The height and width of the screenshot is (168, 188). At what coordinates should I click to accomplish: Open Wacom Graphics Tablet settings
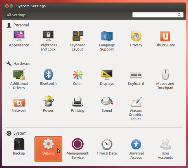point(136,108)
